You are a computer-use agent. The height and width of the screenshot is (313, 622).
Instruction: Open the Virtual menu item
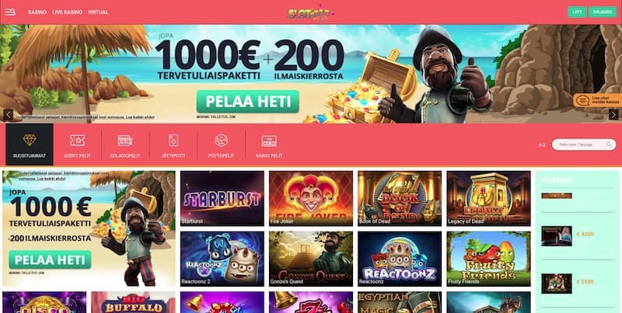point(98,12)
